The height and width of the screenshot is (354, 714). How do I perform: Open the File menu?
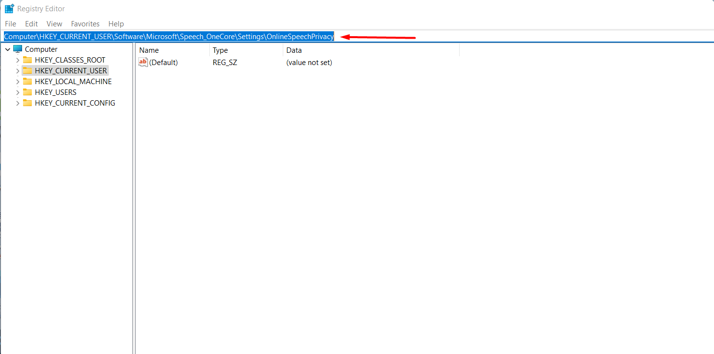pyautogui.click(x=10, y=23)
